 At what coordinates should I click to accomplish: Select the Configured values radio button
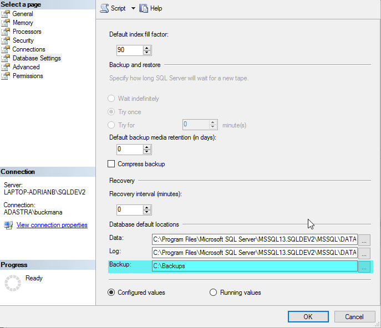point(111,293)
